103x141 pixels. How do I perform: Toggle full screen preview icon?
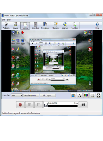coord(99,96)
